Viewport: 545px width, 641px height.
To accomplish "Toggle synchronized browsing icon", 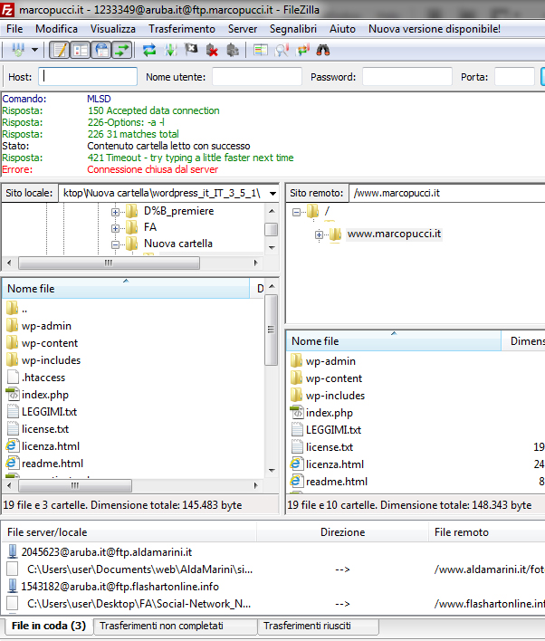I will (x=302, y=51).
